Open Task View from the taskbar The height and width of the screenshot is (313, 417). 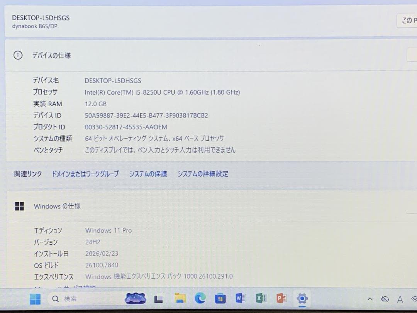pyautogui.click(x=159, y=298)
